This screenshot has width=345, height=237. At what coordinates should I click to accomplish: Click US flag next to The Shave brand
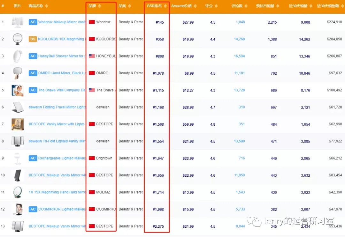point(92,90)
